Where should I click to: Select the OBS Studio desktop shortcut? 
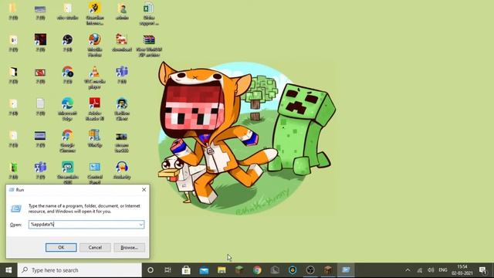coord(67,43)
